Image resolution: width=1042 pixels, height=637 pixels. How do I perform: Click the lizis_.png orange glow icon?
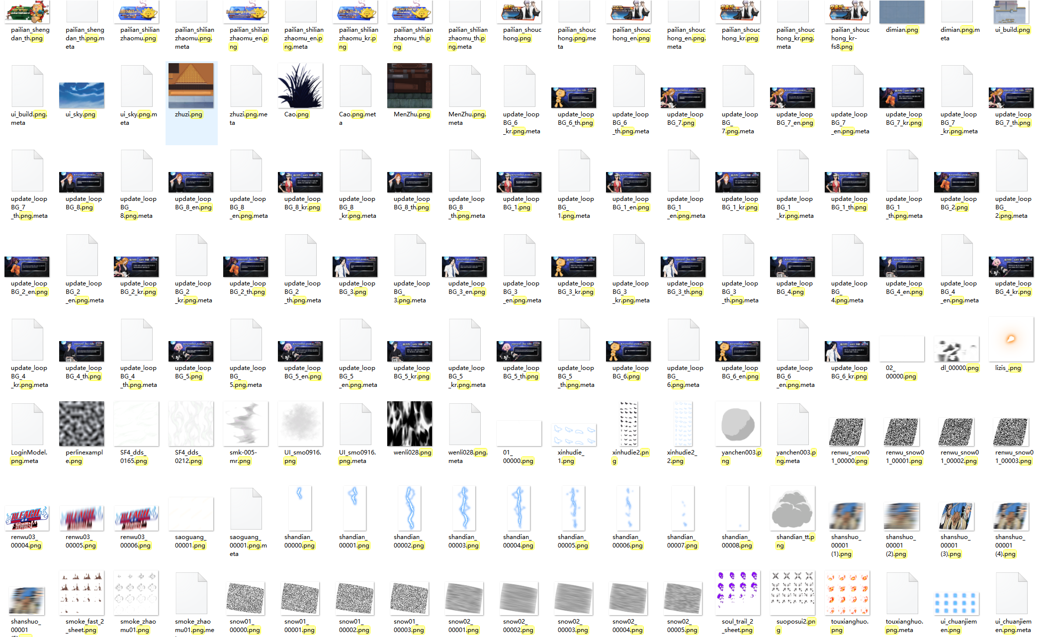point(1011,339)
